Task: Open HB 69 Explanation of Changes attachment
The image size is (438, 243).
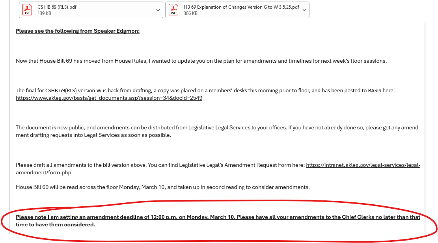Action: 237,10
